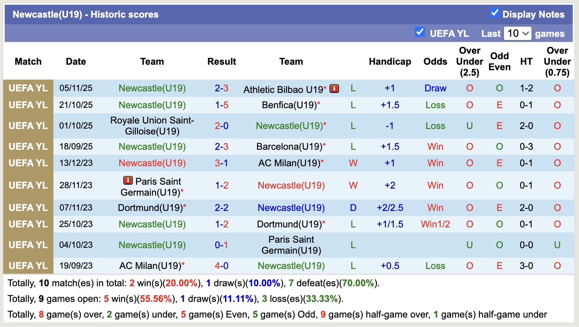Click the 0-1 result on 04/10/23
This screenshot has width=579, height=327.
click(222, 245)
